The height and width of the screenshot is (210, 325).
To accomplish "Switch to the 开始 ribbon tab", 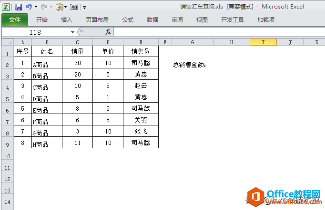I will click(x=42, y=20).
